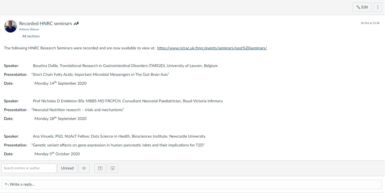Toggle the eye icon subscription button
This screenshot has width=385, height=193.
pyautogui.click(x=84, y=168)
